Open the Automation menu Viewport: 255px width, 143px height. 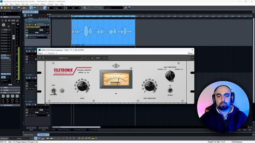[x=35, y=4]
